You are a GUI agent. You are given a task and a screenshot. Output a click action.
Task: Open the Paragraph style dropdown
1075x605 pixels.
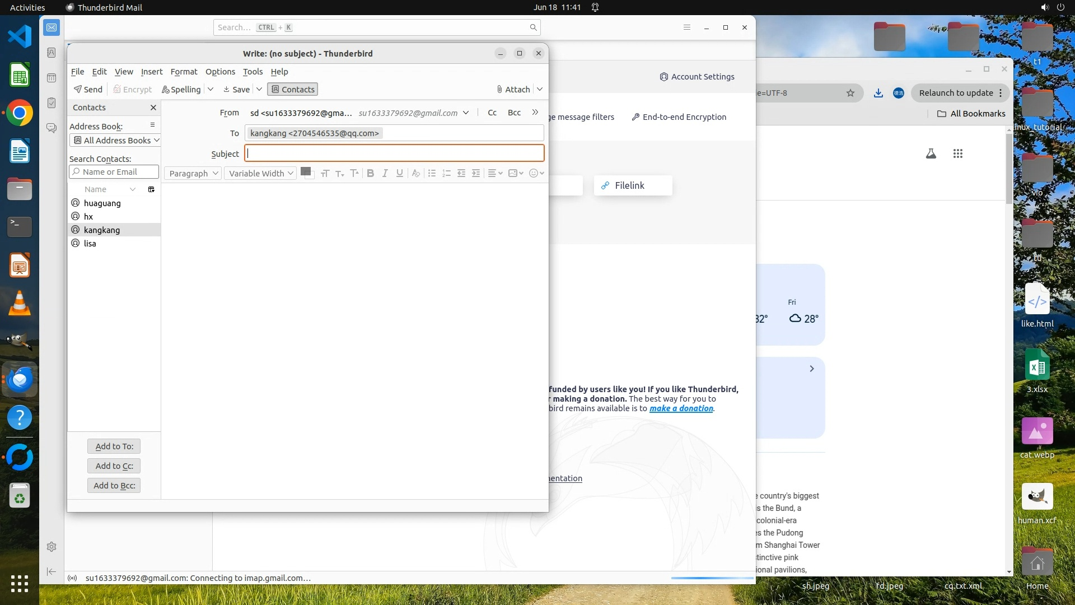193,173
